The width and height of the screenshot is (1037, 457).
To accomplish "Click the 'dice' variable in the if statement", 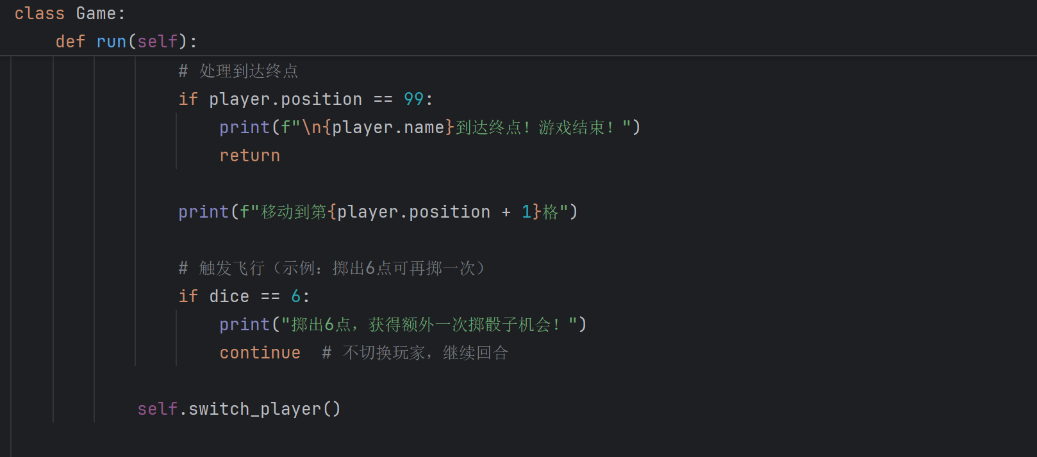I will point(229,296).
